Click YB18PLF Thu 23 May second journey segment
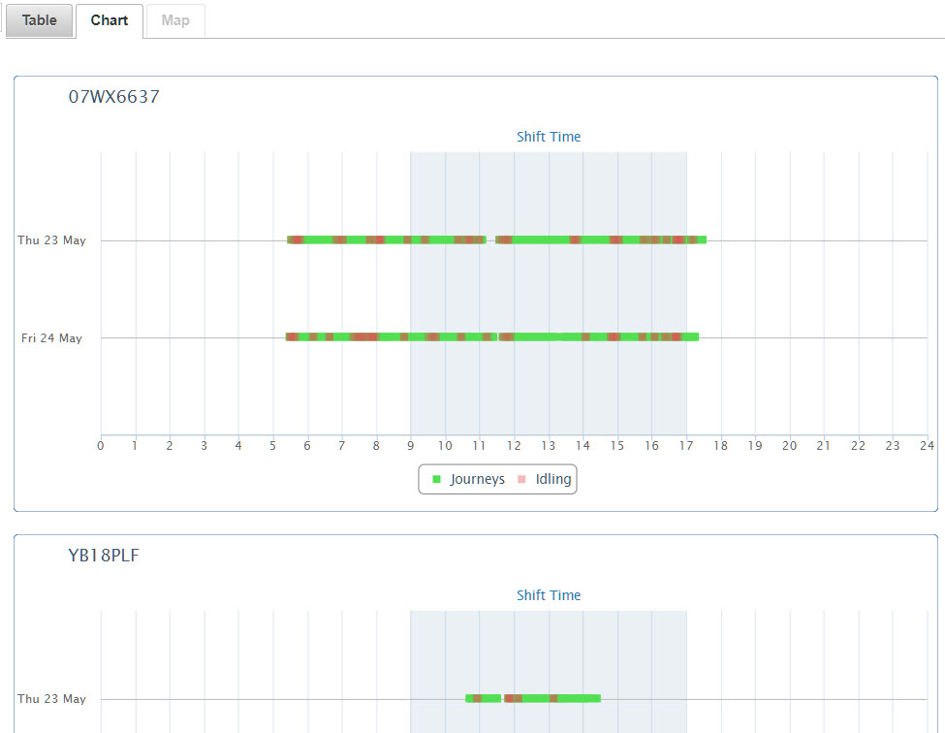 552,699
